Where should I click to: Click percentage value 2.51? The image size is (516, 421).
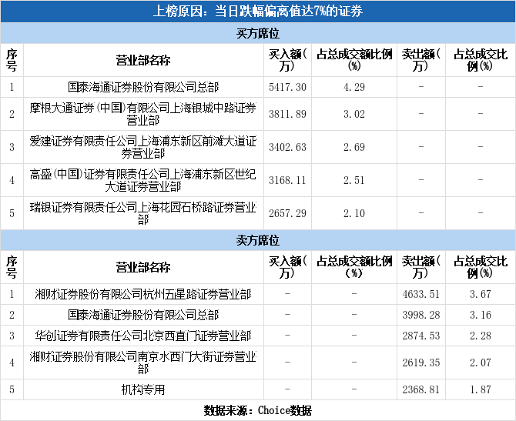354,180
